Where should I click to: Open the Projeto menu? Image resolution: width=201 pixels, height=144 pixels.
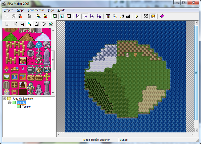pyautogui.click(x=9, y=10)
